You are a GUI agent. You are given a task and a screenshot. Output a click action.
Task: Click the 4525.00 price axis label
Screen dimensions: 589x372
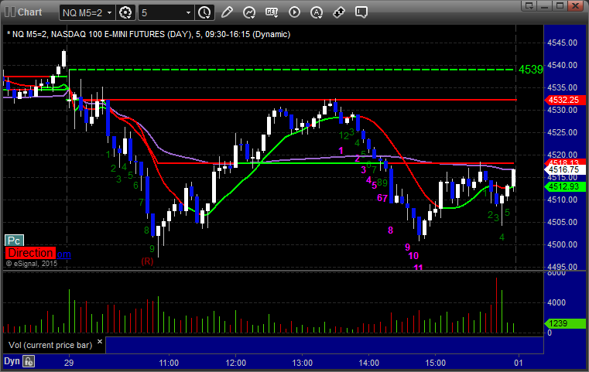[x=562, y=132]
